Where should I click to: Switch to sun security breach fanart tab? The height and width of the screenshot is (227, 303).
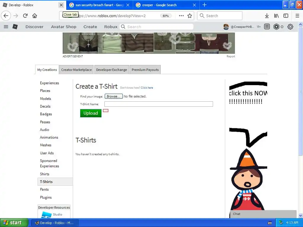point(99,5)
